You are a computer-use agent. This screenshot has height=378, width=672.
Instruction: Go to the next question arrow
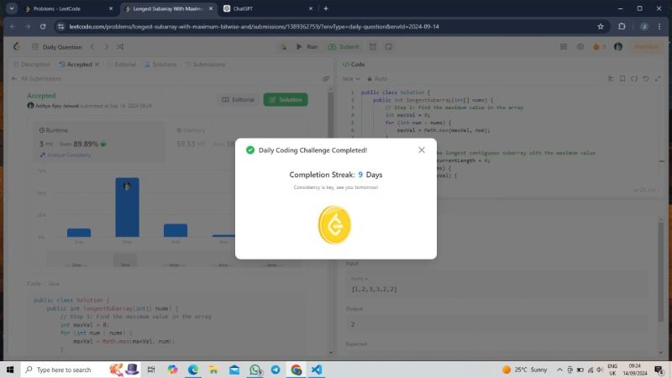point(107,47)
